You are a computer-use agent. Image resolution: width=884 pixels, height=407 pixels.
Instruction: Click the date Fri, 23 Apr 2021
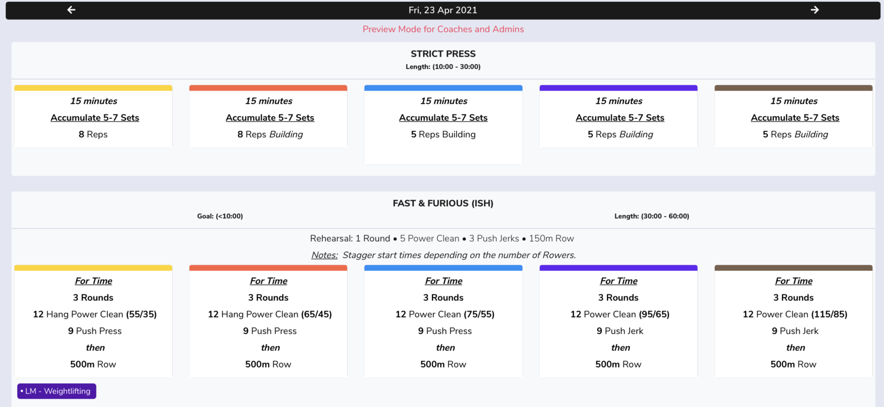click(x=443, y=10)
